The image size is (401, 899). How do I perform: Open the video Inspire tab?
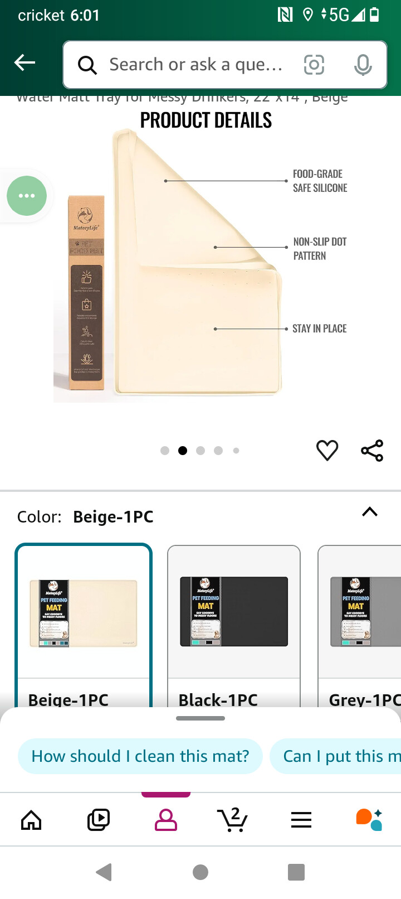click(x=99, y=819)
